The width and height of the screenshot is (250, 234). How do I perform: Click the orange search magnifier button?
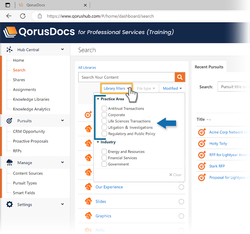pos(180,77)
